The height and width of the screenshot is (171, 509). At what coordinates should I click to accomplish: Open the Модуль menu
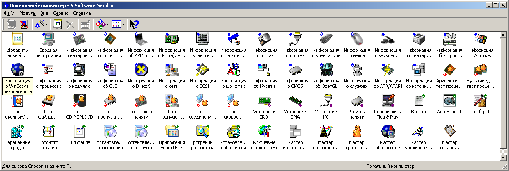tap(27, 13)
